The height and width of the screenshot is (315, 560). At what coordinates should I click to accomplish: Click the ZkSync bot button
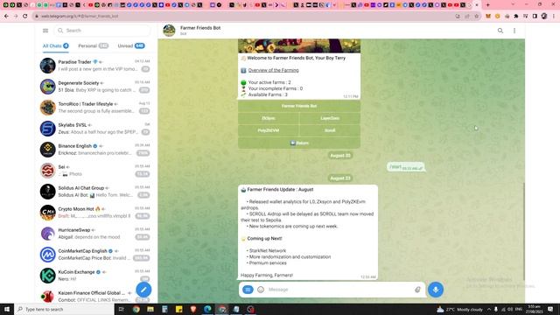click(269, 118)
